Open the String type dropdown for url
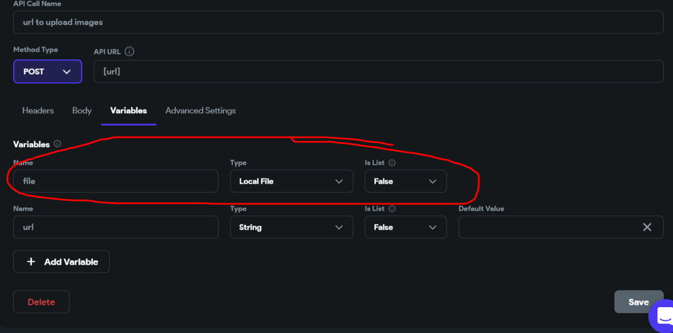This screenshot has width=673, height=333. 291,227
